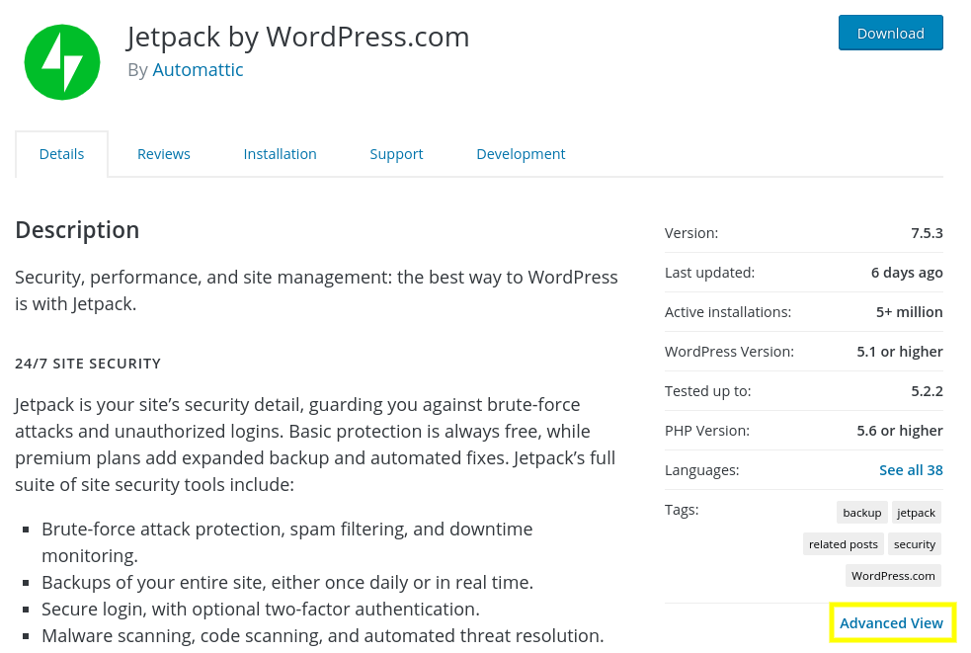The image size is (971, 653).
Task: Click the Tags label
Action: click(x=682, y=510)
